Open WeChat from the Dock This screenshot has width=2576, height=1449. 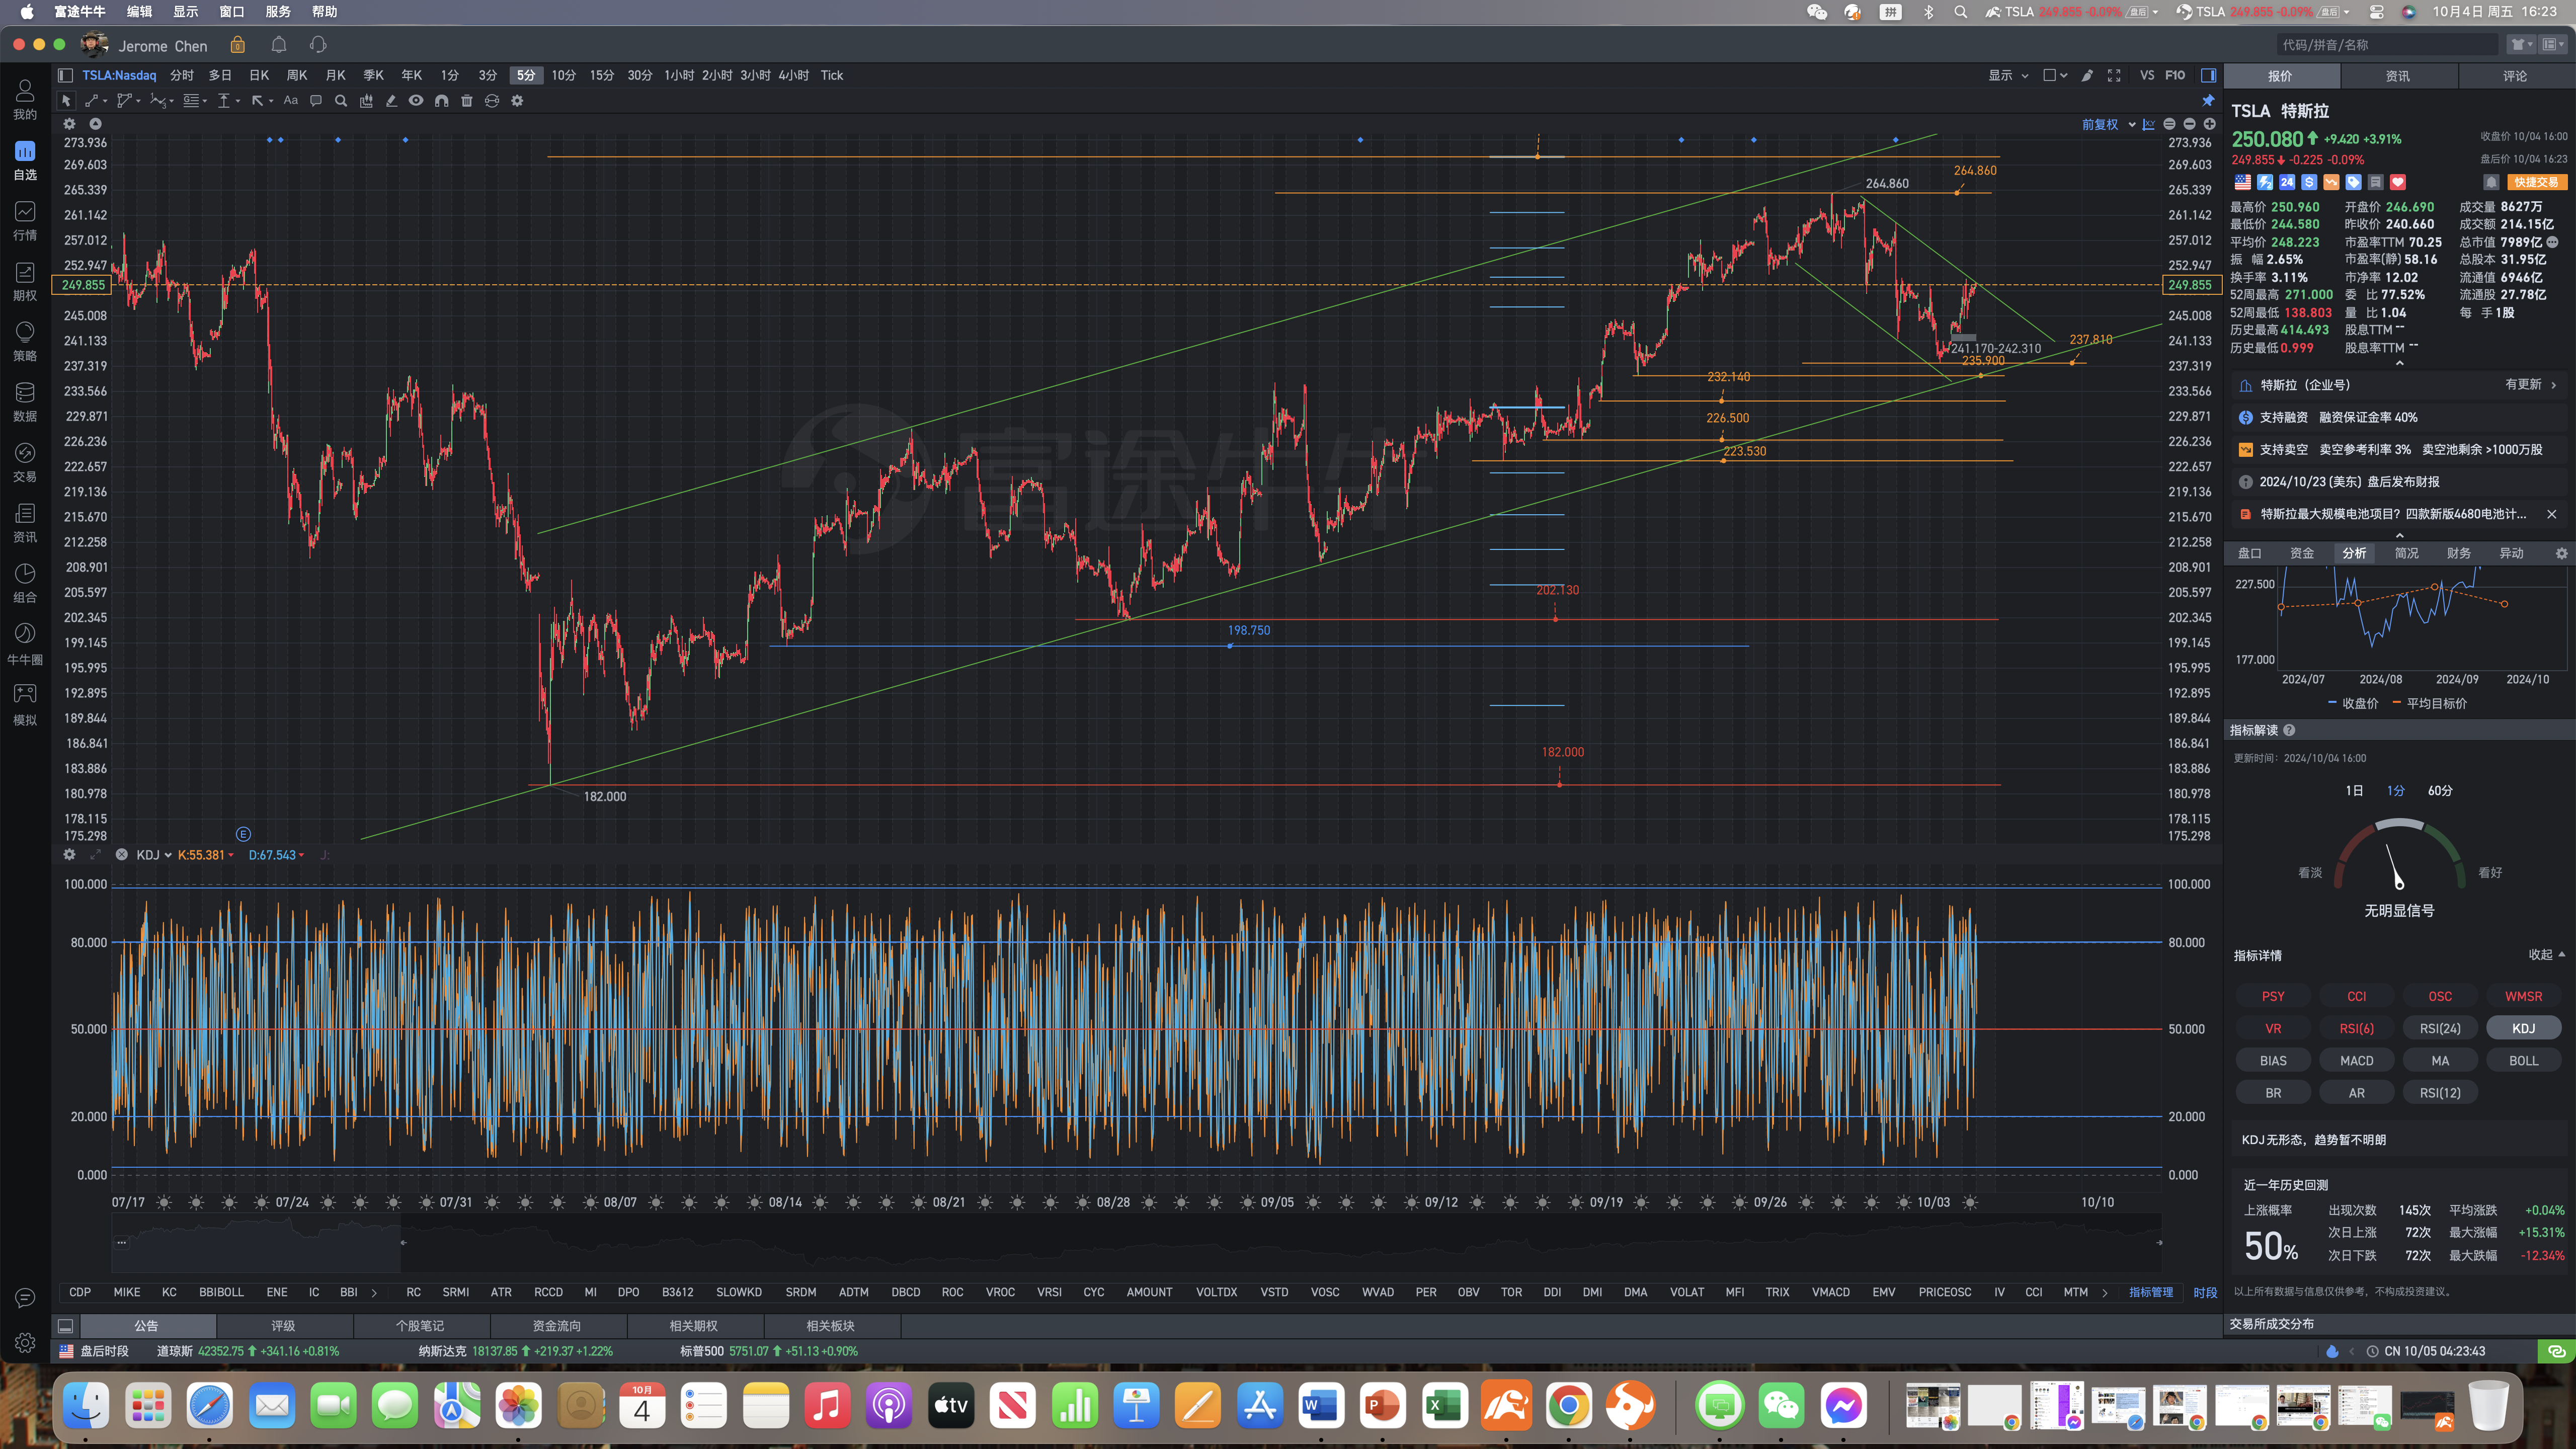[x=1783, y=1407]
